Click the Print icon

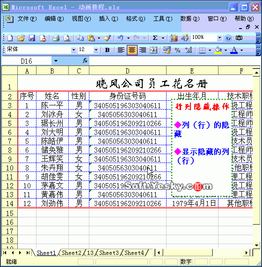click(x=56, y=38)
